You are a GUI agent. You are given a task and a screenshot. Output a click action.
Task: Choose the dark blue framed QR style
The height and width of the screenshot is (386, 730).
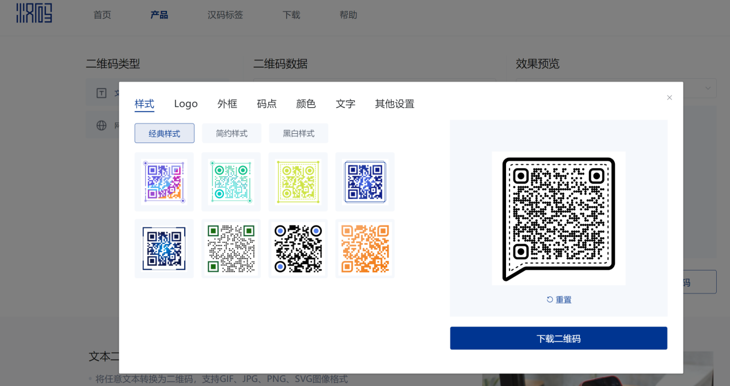pos(364,182)
